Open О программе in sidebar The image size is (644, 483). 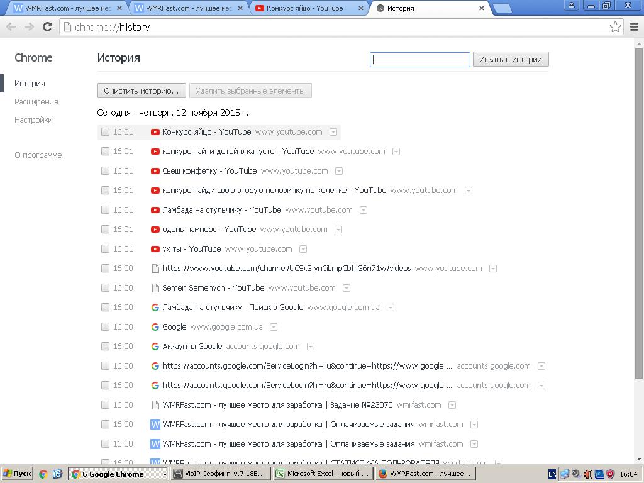tap(38, 155)
